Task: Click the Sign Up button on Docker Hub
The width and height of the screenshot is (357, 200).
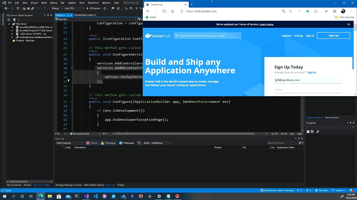Action: pos(333,36)
